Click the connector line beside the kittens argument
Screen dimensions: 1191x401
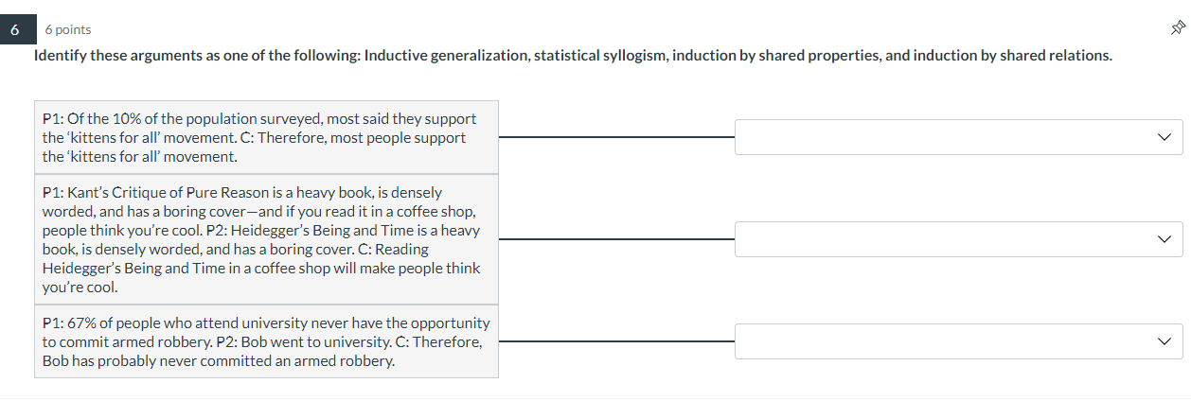pos(616,137)
